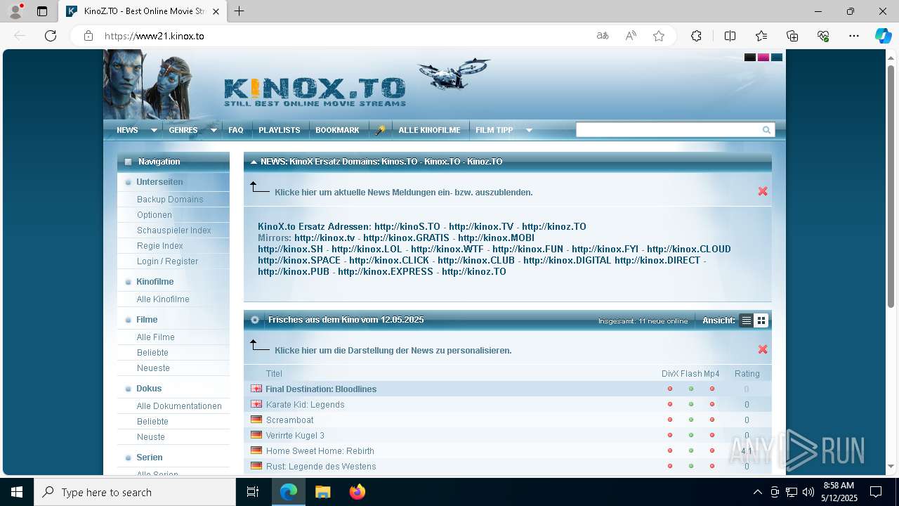The height and width of the screenshot is (506, 899).
Task: Open Final Destination: Bloodlines title
Action: [x=321, y=389]
